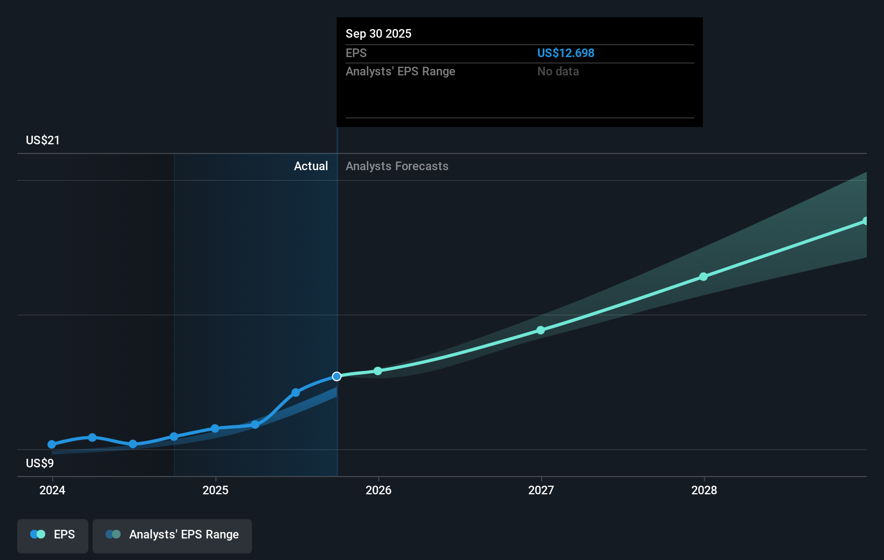The height and width of the screenshot is (560, 884).
Task: Toggle the EPS legend series
Action: click(x=53, y=536)
